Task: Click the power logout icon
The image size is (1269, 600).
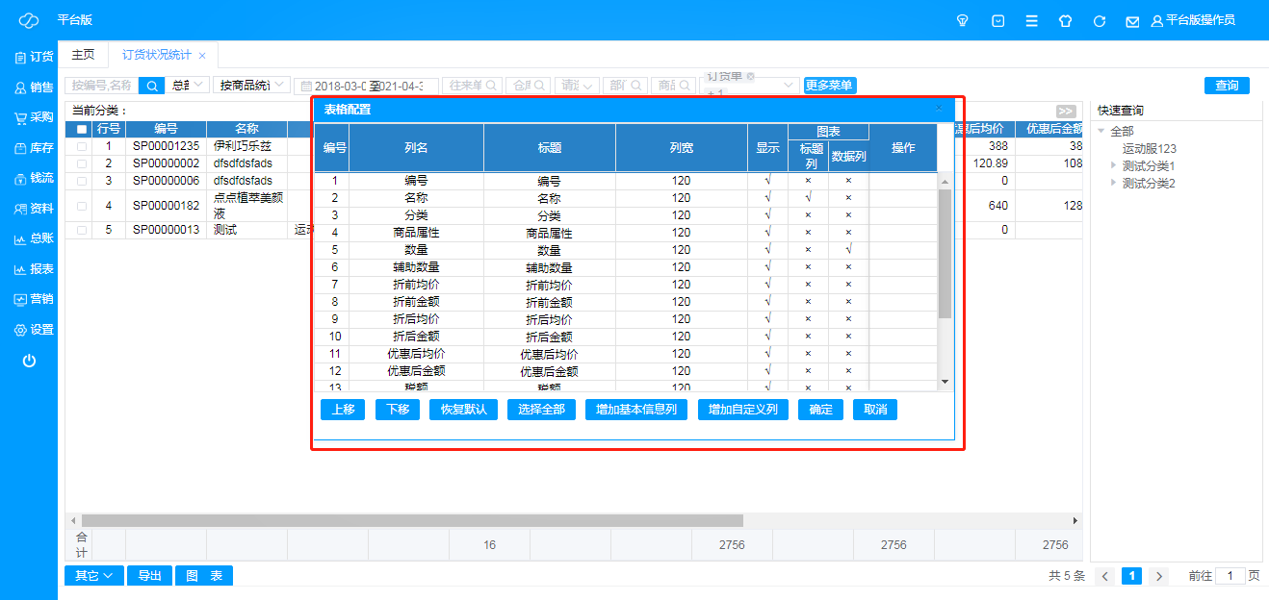Action: (29, 361)
